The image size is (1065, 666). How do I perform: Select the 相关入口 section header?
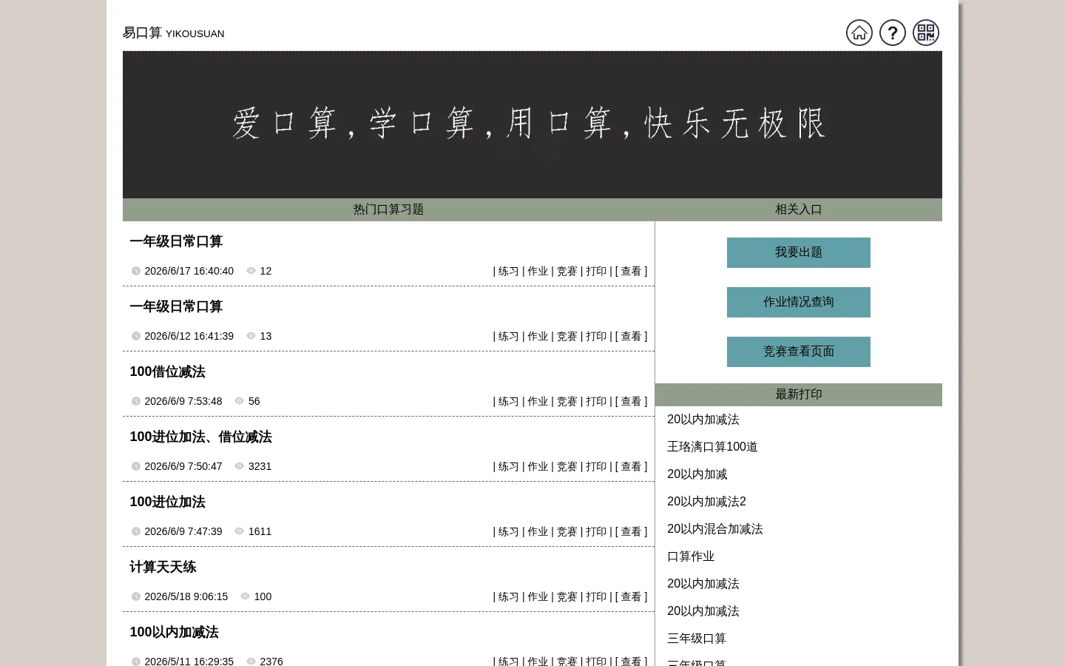(799, 209)
